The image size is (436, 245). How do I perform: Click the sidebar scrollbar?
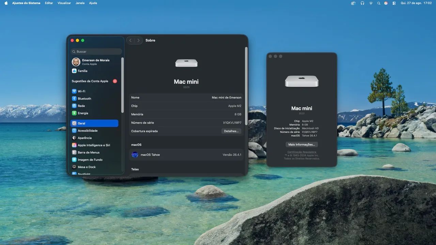click(122, 85)
